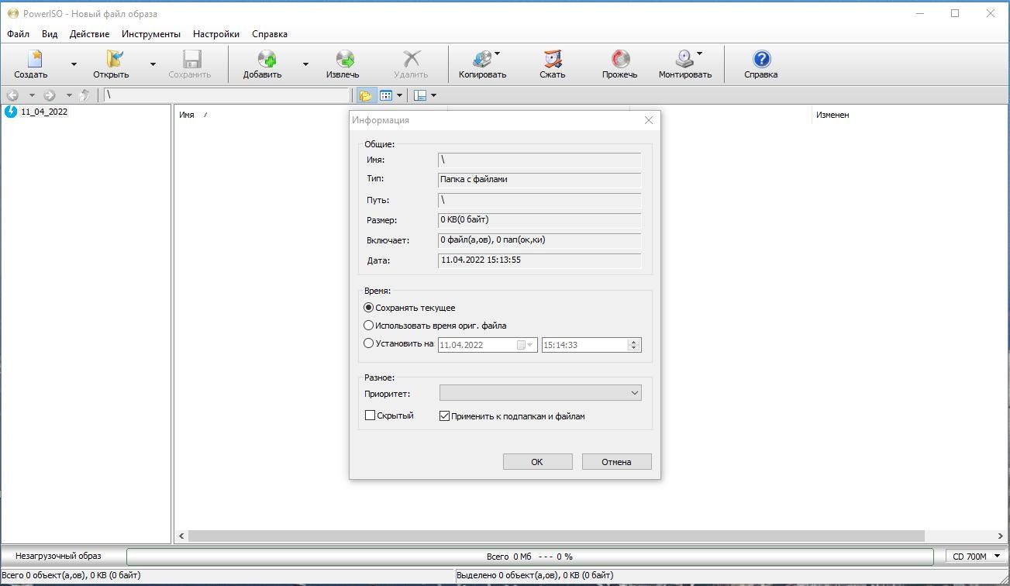Click the Имя column header
The height and width of the screenshot is (586, 1010).
point(187,115)
